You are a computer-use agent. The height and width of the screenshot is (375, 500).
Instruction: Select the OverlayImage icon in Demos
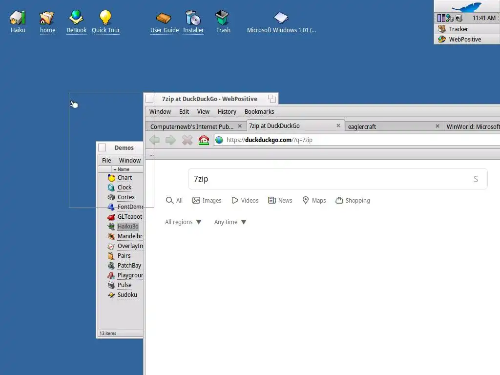pyautogui.click(x=111, y=246)
